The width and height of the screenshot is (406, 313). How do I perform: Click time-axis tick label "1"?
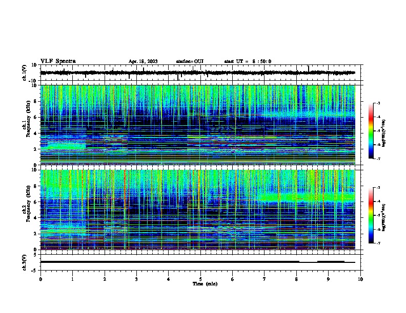click(x=72, y=279)
